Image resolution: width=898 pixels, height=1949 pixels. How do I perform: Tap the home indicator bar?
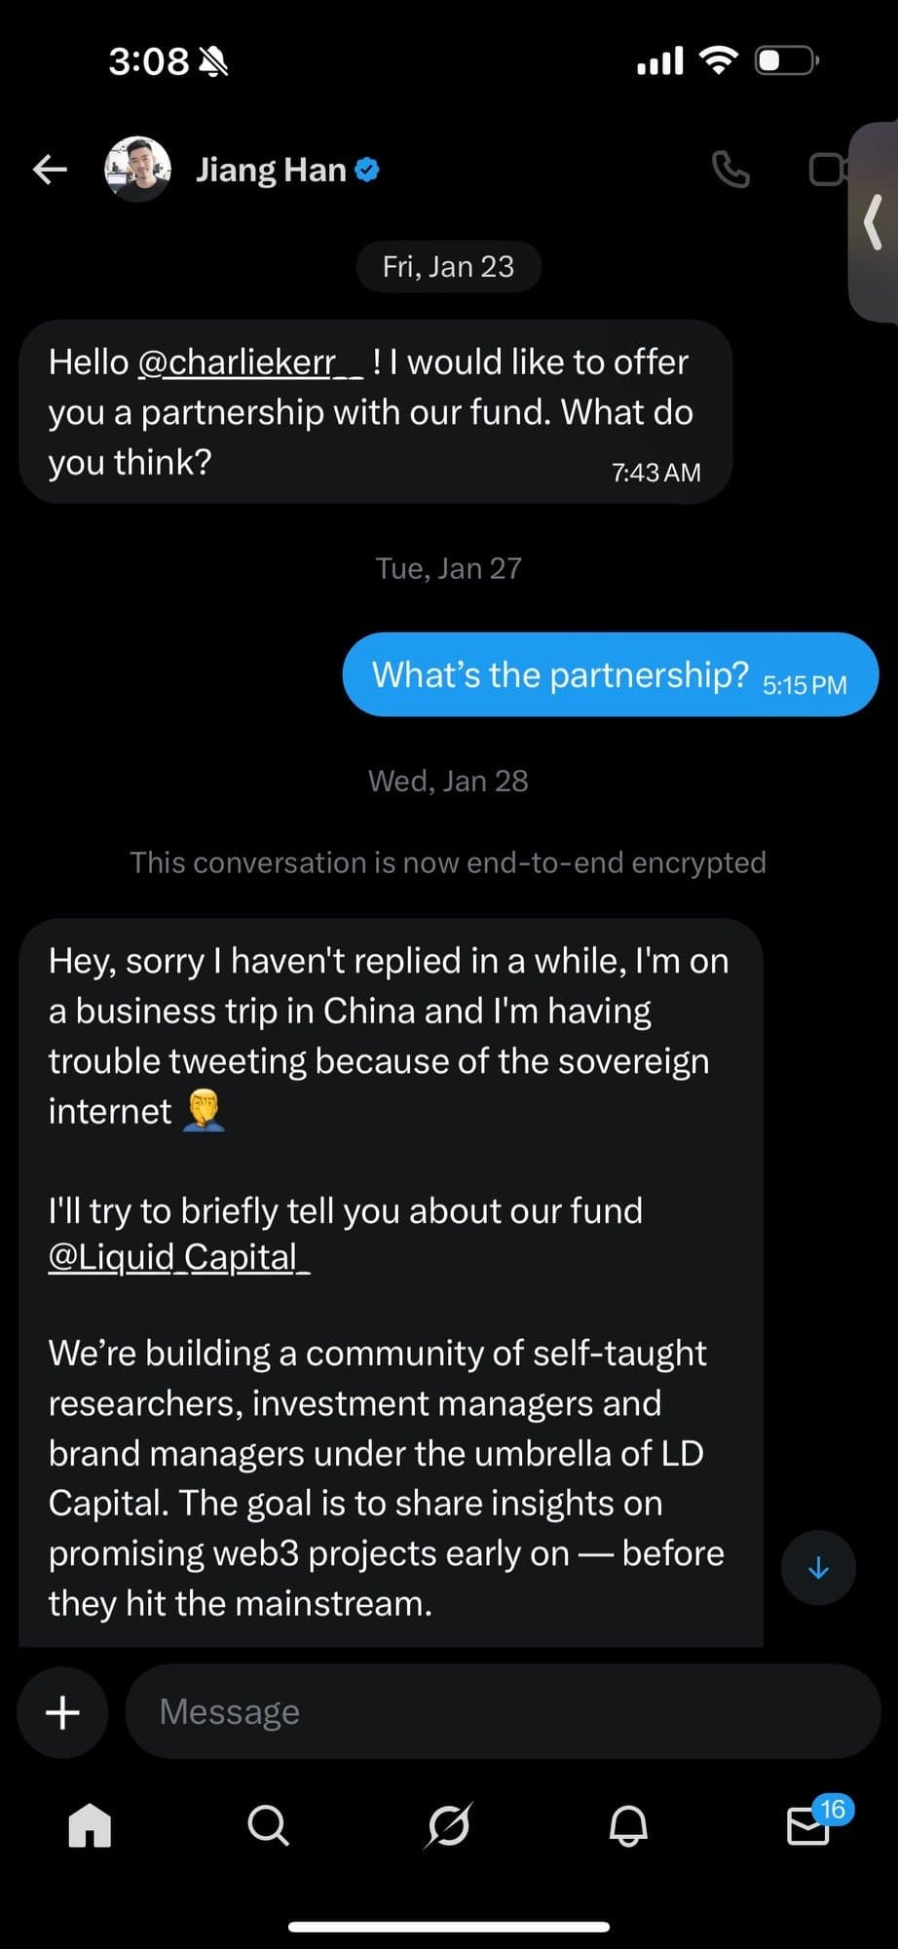point(449,1927)
